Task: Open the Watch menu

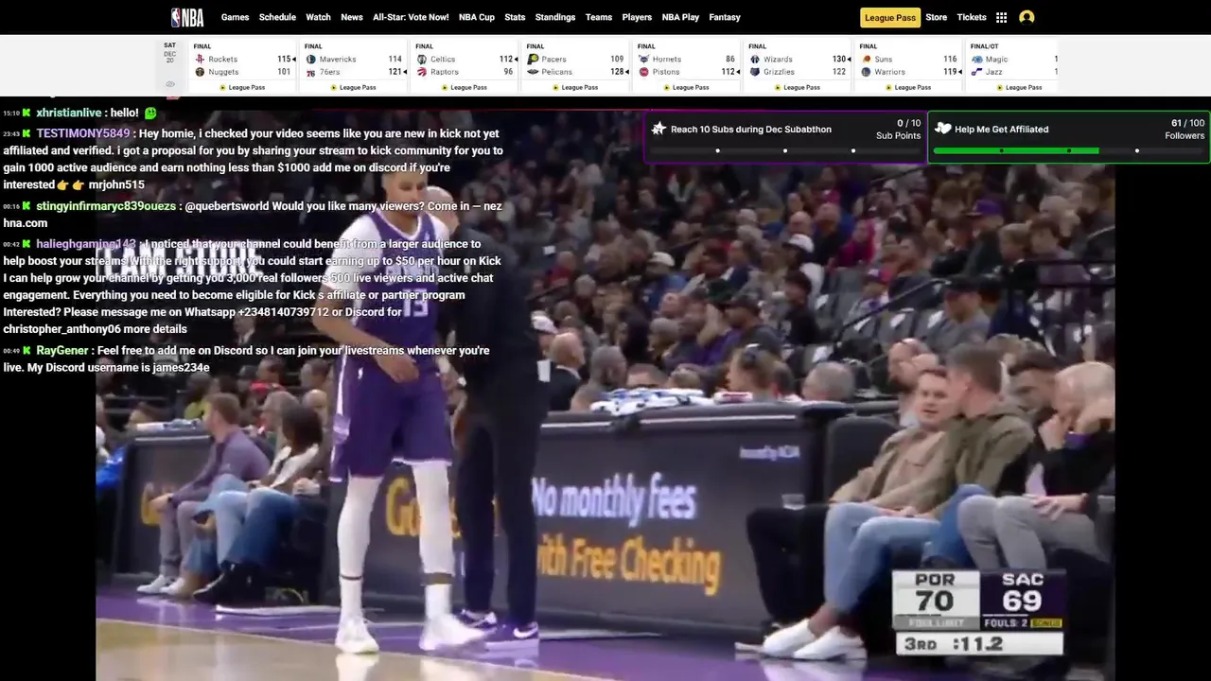Action: pyautogui.click(x=319, y=17)
